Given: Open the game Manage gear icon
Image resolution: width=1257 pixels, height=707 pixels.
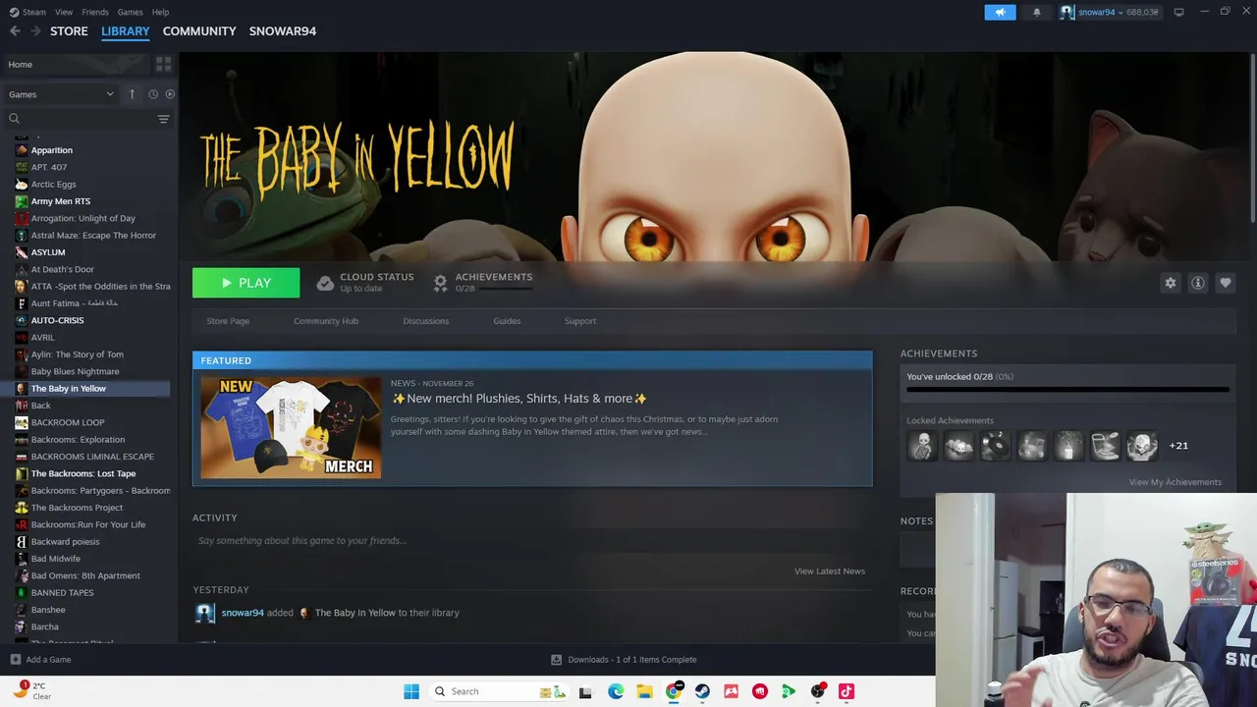Looking at the screenshot, I should click(1171, 283).
